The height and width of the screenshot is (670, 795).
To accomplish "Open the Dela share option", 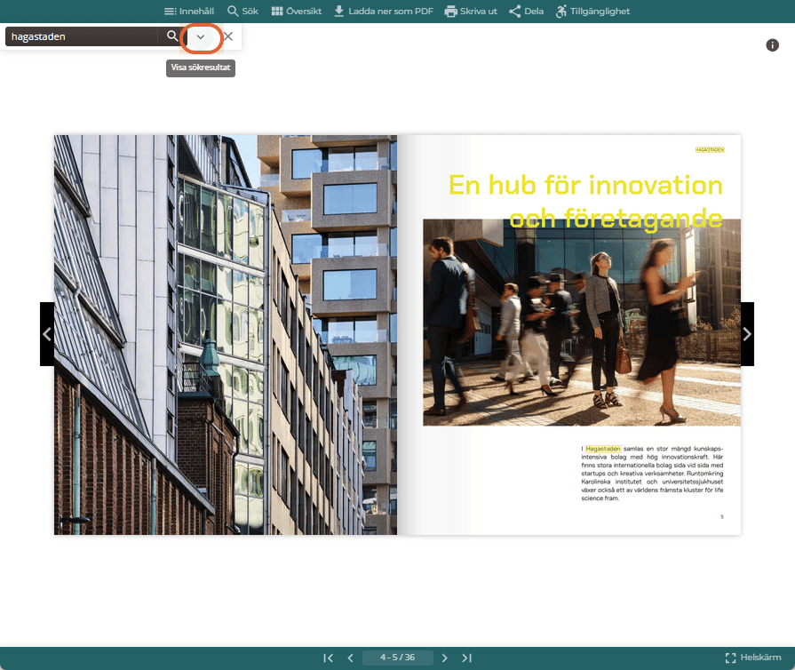I will (526, 12).
